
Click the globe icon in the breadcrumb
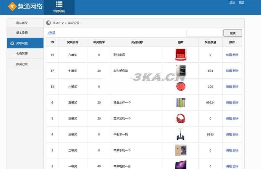tap(49, 23)
